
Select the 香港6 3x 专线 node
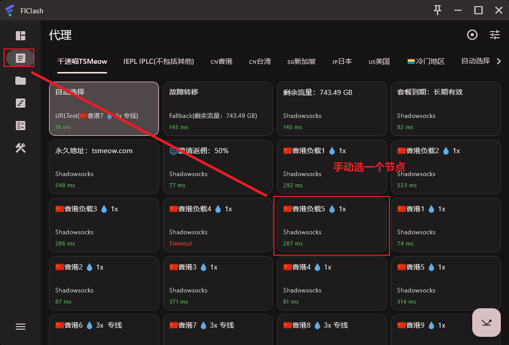[104, 330]
